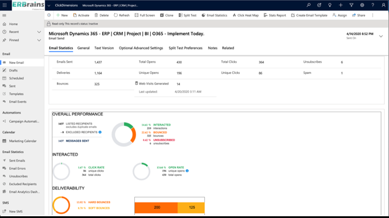The width and height of the screenshot is (389, 218).
Task: Open the Related tab
Action: tap(228, 48)
